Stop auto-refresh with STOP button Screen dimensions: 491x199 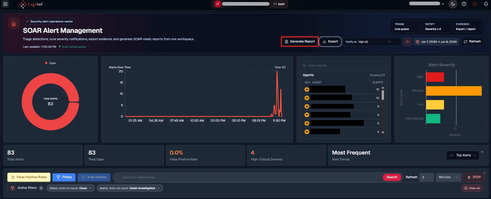[474, 177]
